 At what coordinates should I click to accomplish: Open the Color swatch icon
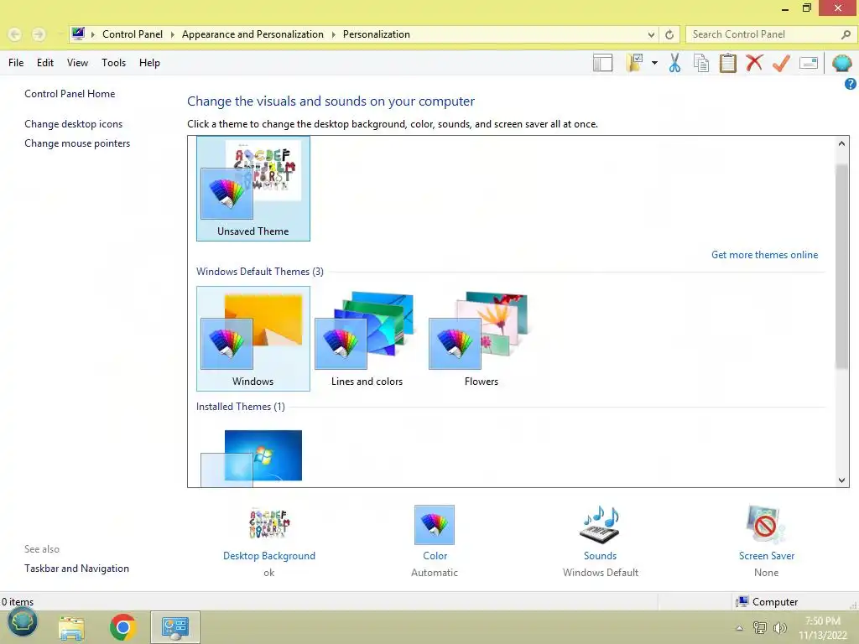pos(435,525)
